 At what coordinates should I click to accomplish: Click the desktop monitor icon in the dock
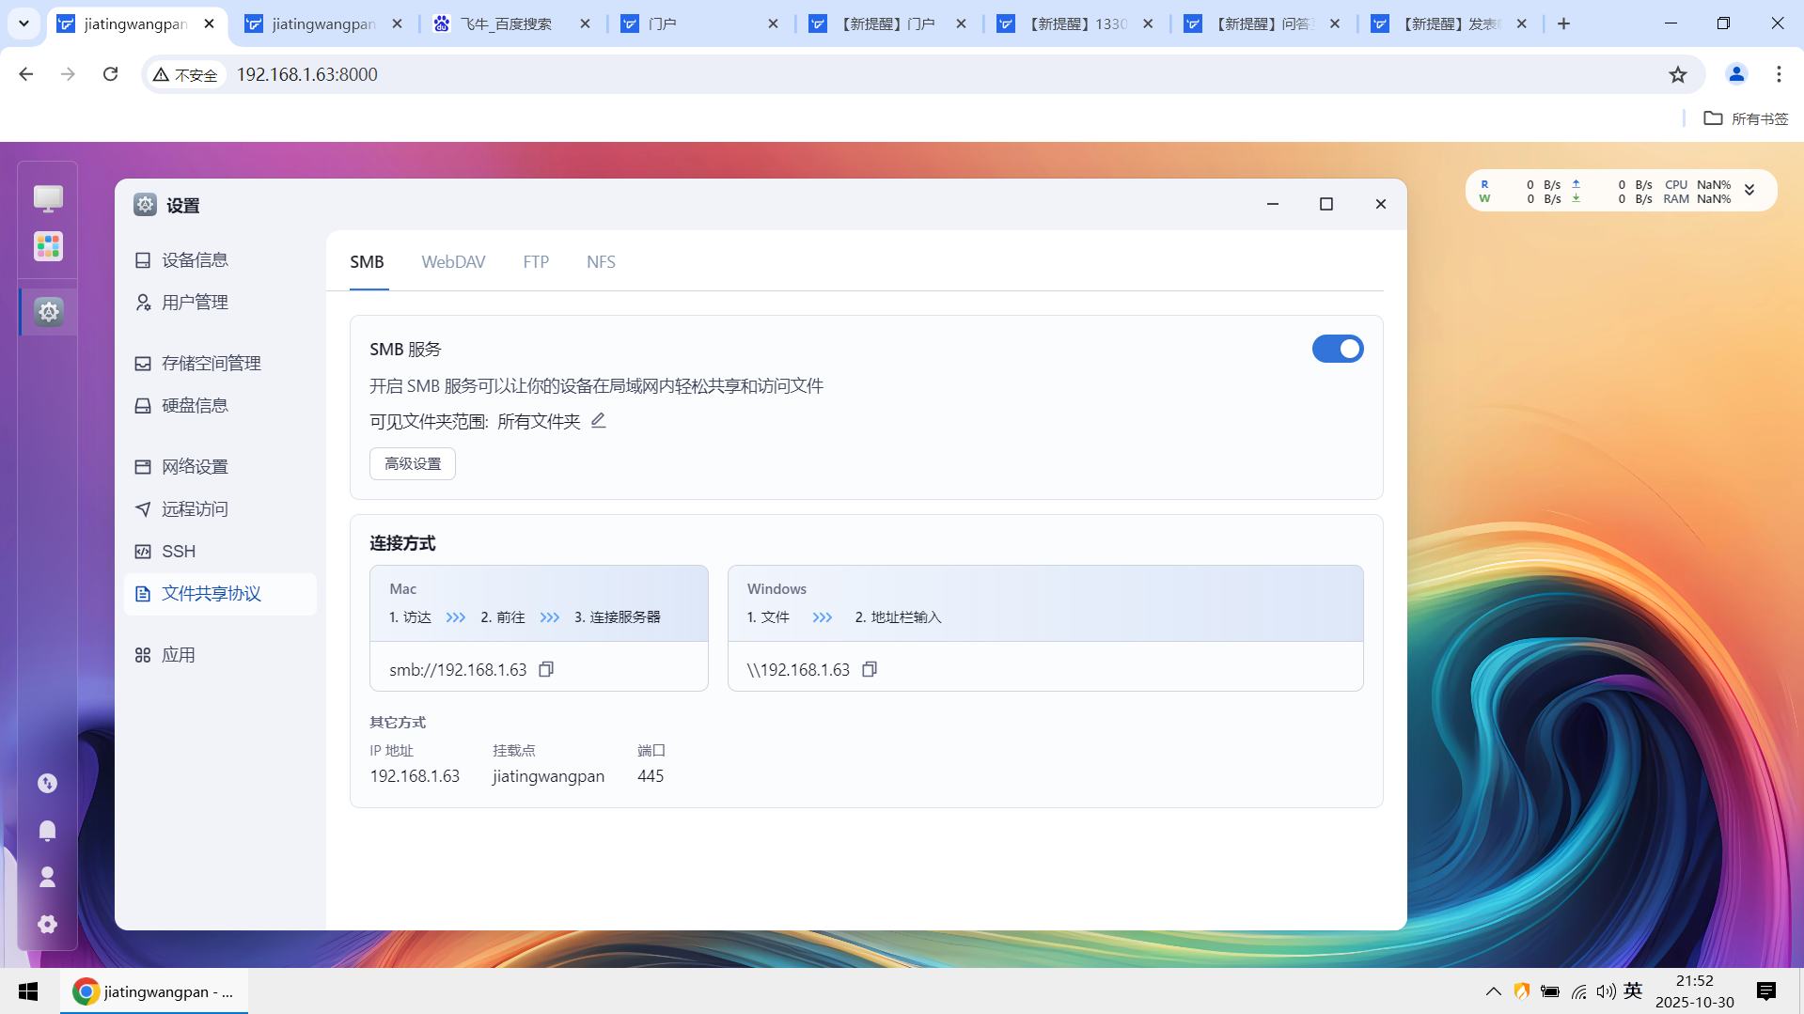point(47,198)
